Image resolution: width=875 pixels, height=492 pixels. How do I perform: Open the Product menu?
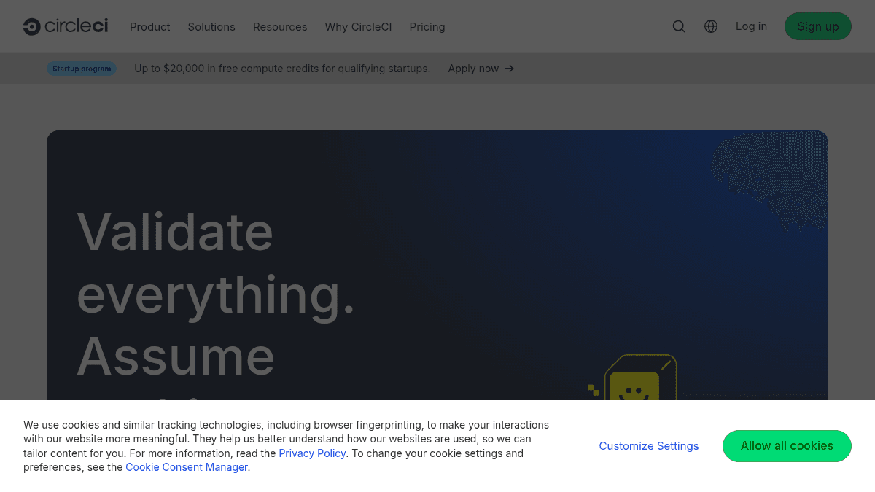point(150,27)
